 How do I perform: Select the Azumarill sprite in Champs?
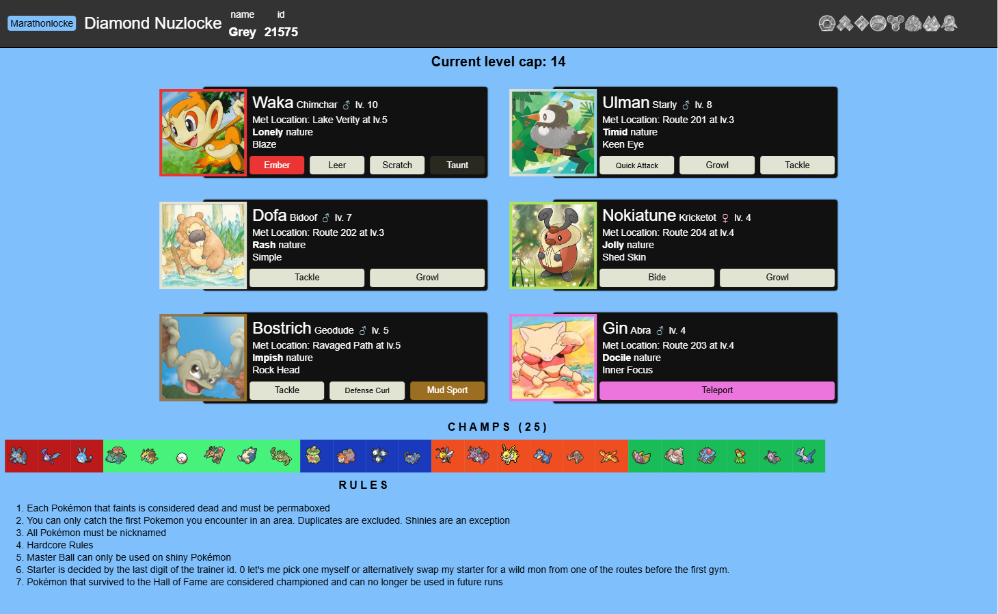87,456
